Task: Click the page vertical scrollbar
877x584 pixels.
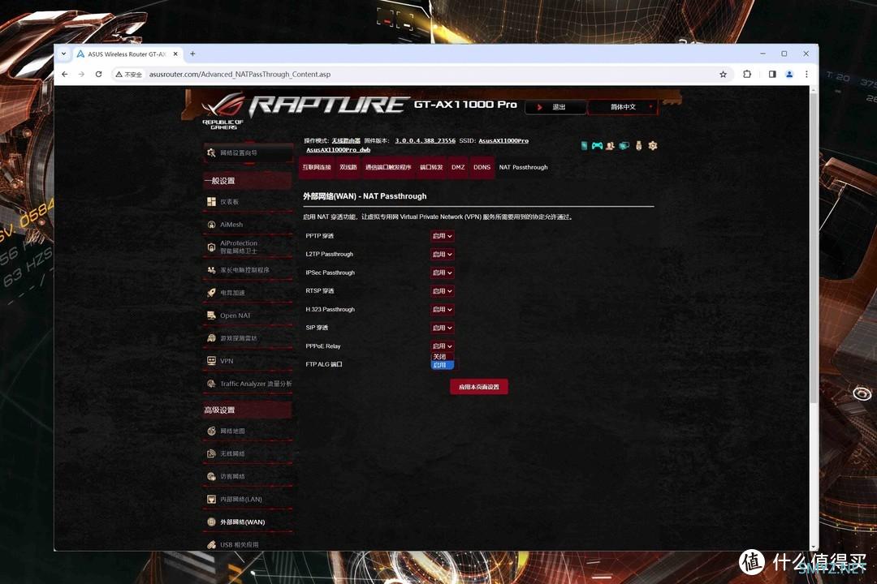Action: click(x=813, y=246)
